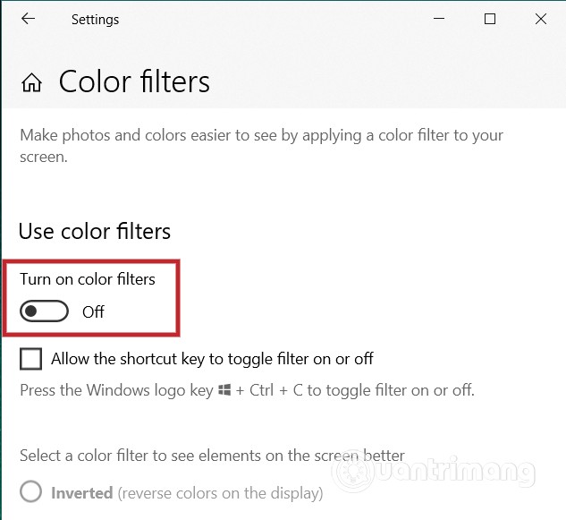
Task: Click the Off status label beside toggle
Action: click(93, 312)
